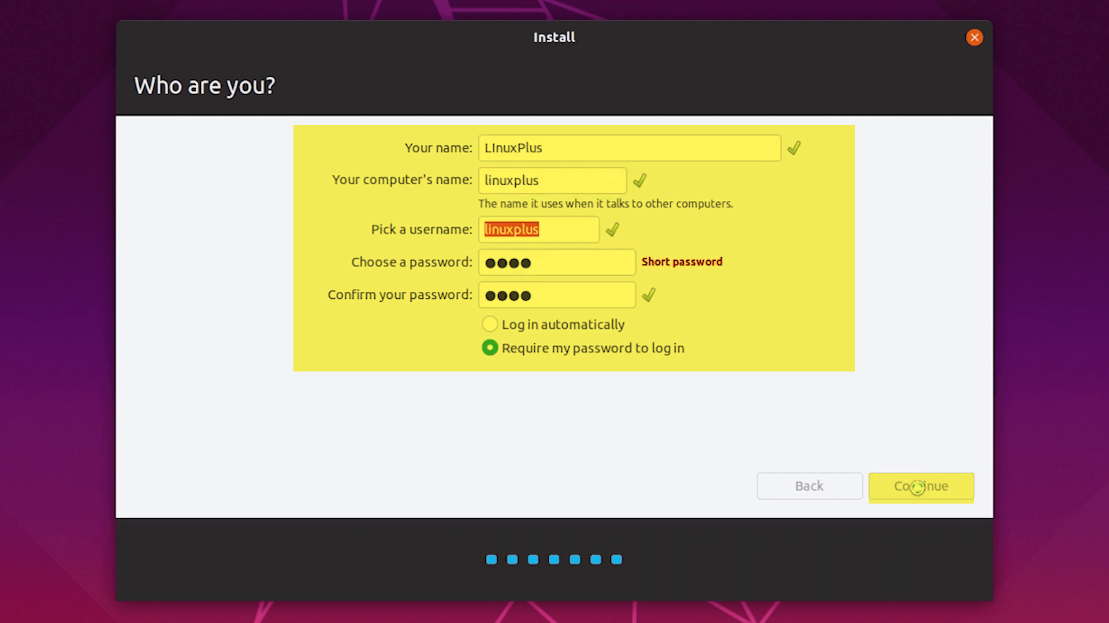Click the red Short password warning icon
Image resolution: width=1109 pixels, height=623 pixels.
[x=682, y=261]
